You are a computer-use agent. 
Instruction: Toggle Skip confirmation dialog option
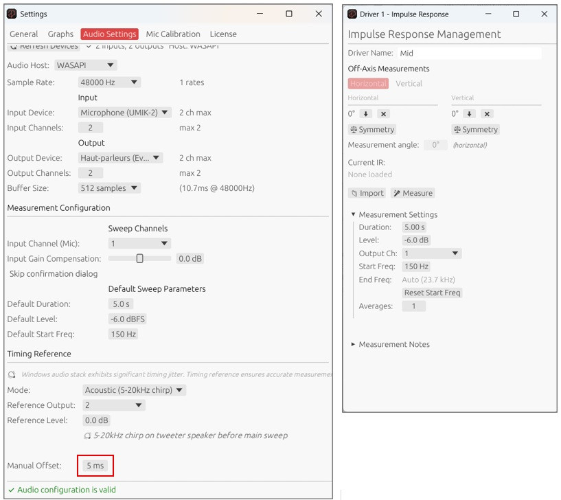[53, 273]
